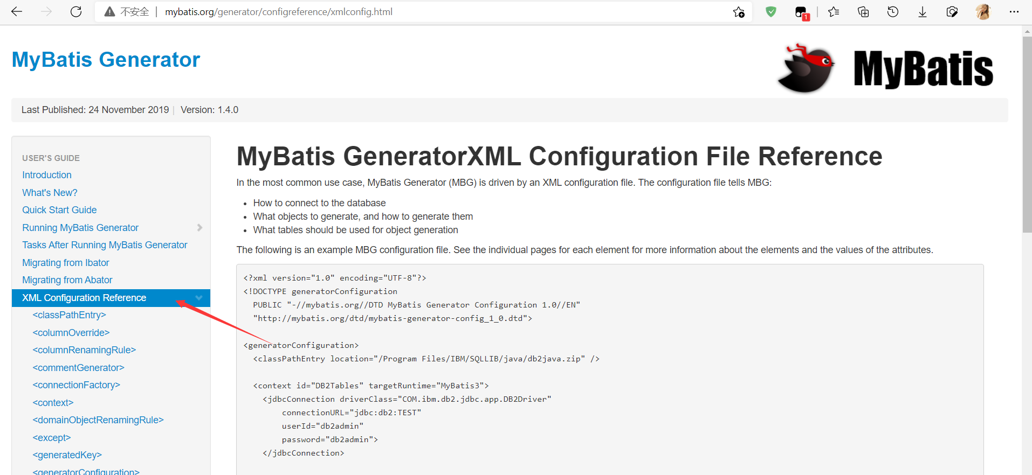Click the not-secure warning icon

click(x=109, y=11)
